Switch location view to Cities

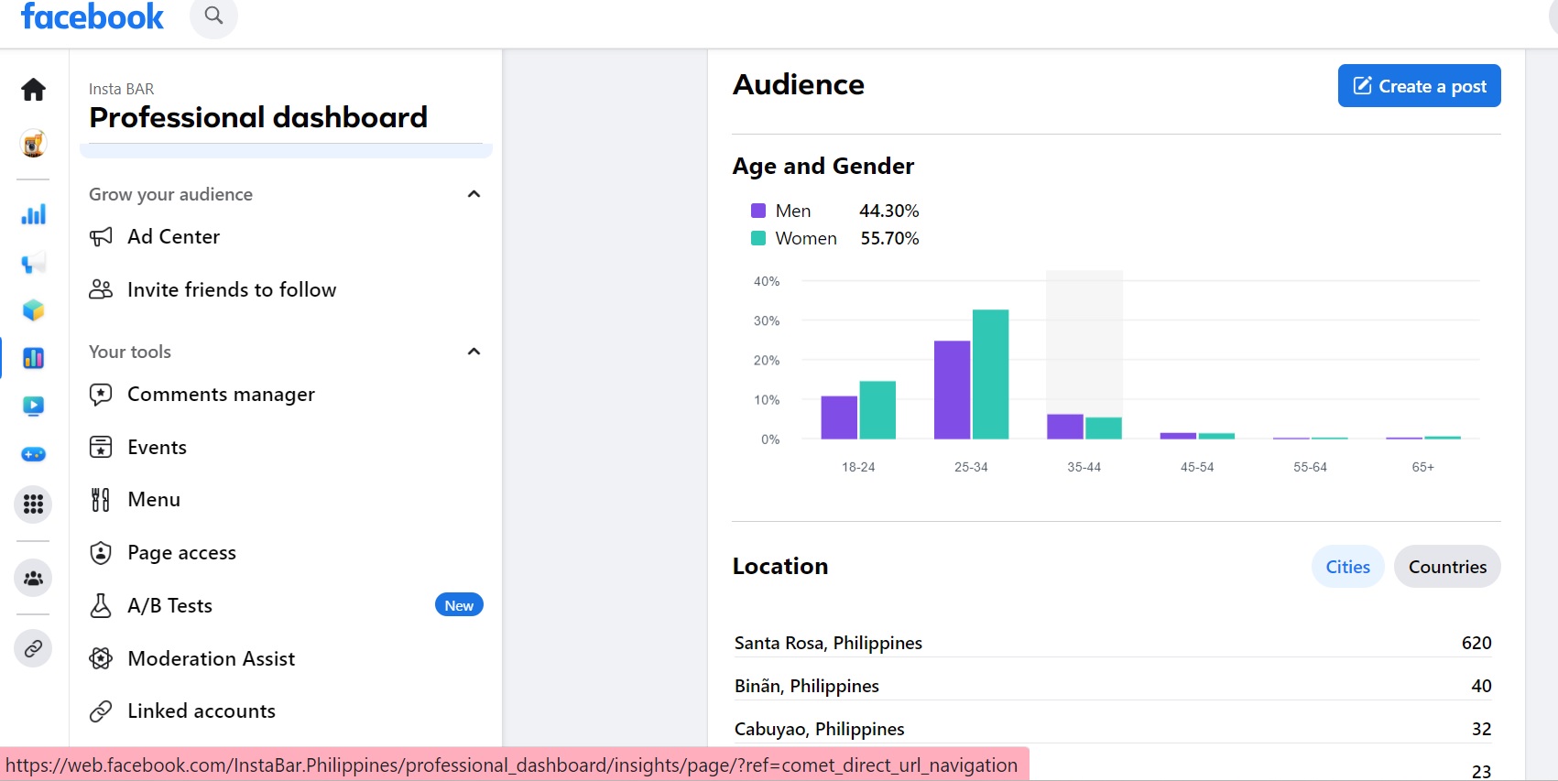click(1347, 567)
